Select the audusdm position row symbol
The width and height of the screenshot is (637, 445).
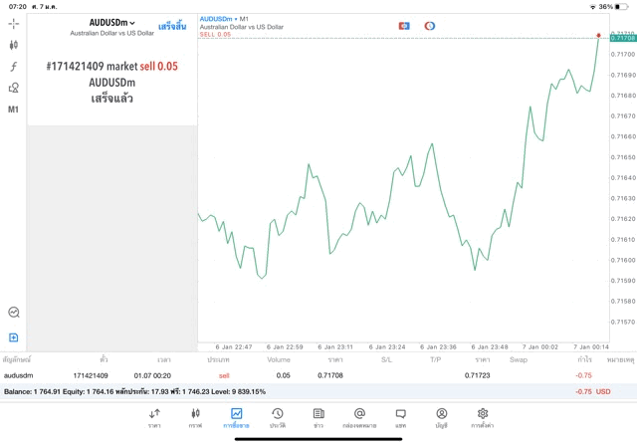[19, 375]
